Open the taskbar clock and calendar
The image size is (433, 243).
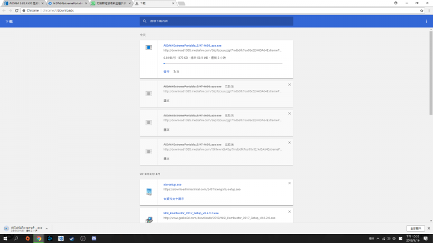(x=413, y=239)
